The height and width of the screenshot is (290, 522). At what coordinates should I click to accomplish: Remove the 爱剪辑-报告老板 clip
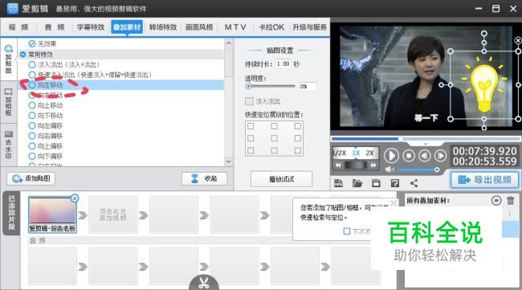[75, 198]
